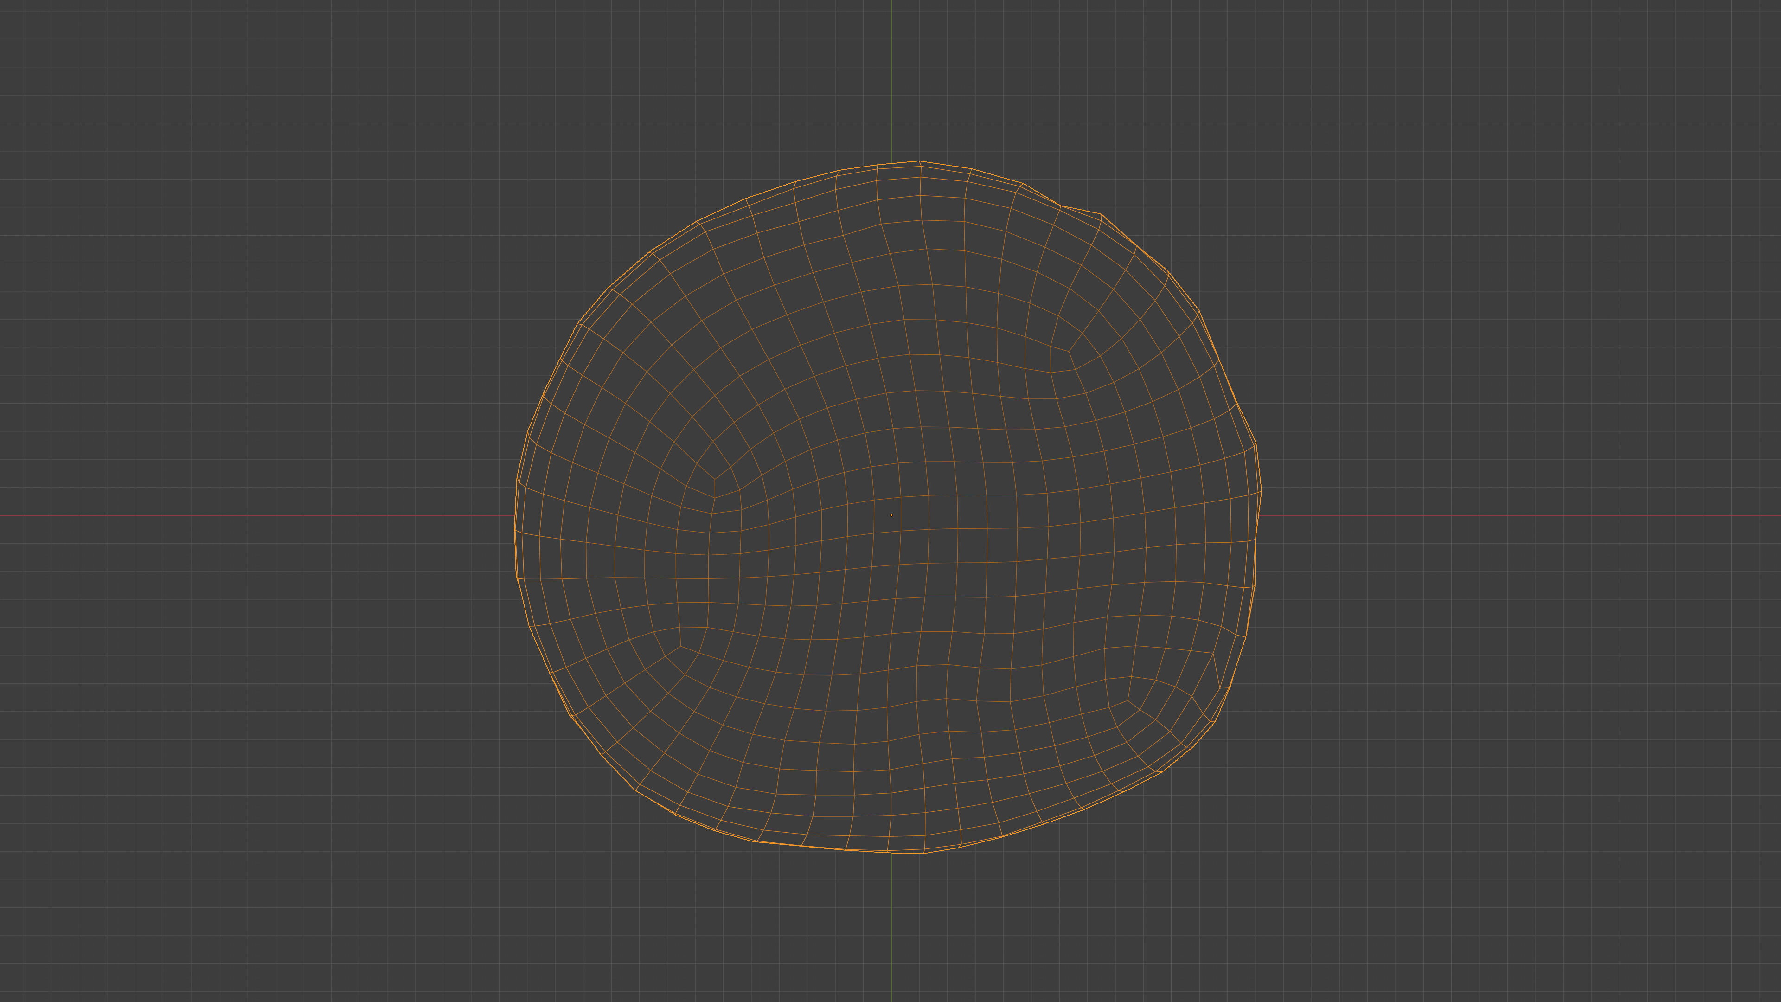Click the upper-right pole vertex inside the mesh
The width and height of the screenshot is (1781, 1002).
tap(1069, 351)
